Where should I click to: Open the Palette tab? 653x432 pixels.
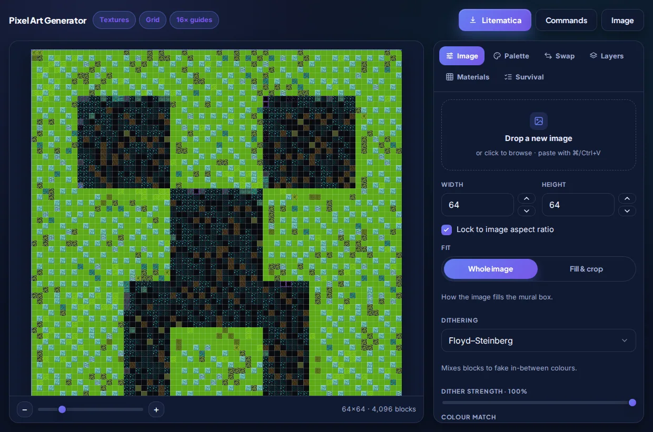pos(511,56)
